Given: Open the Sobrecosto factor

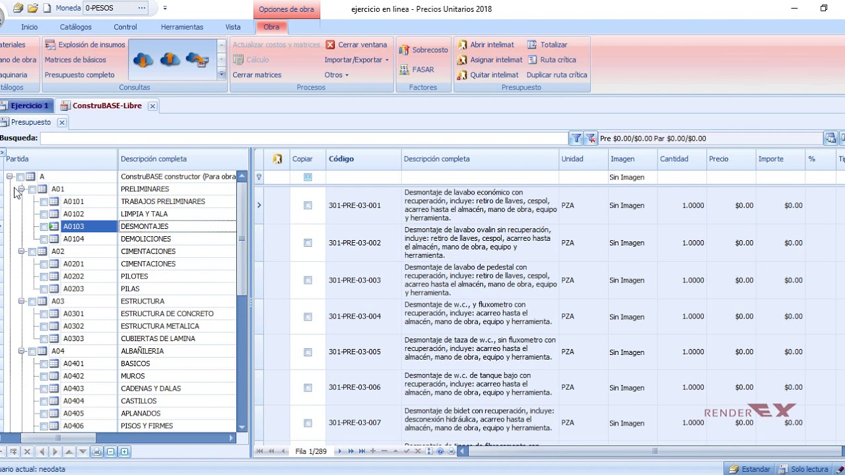Looking at the screenshot, I should click(423, 50).
